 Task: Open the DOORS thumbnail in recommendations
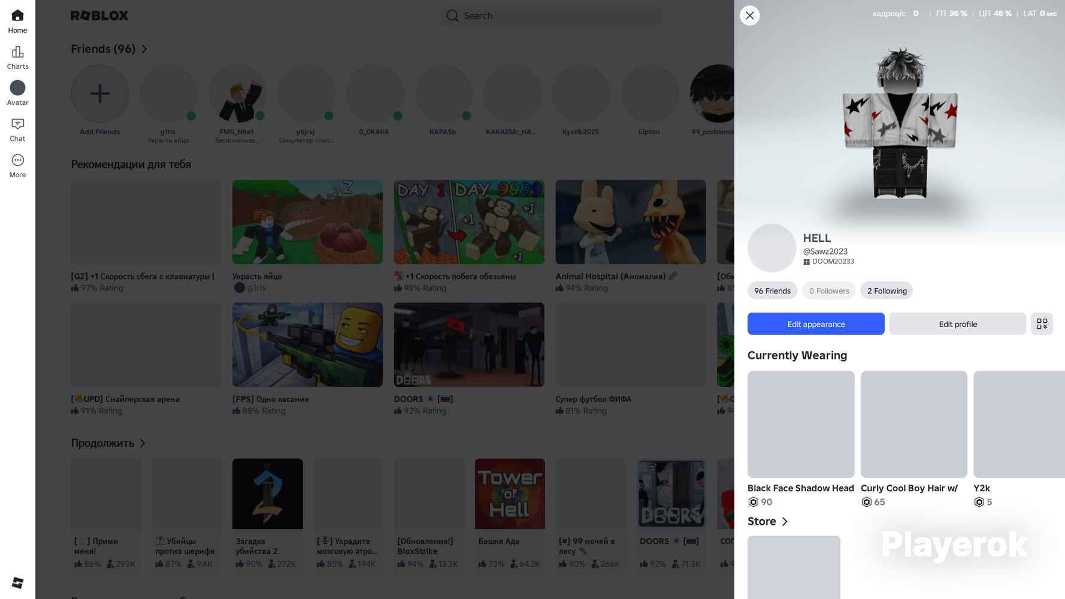pos(469,344)
